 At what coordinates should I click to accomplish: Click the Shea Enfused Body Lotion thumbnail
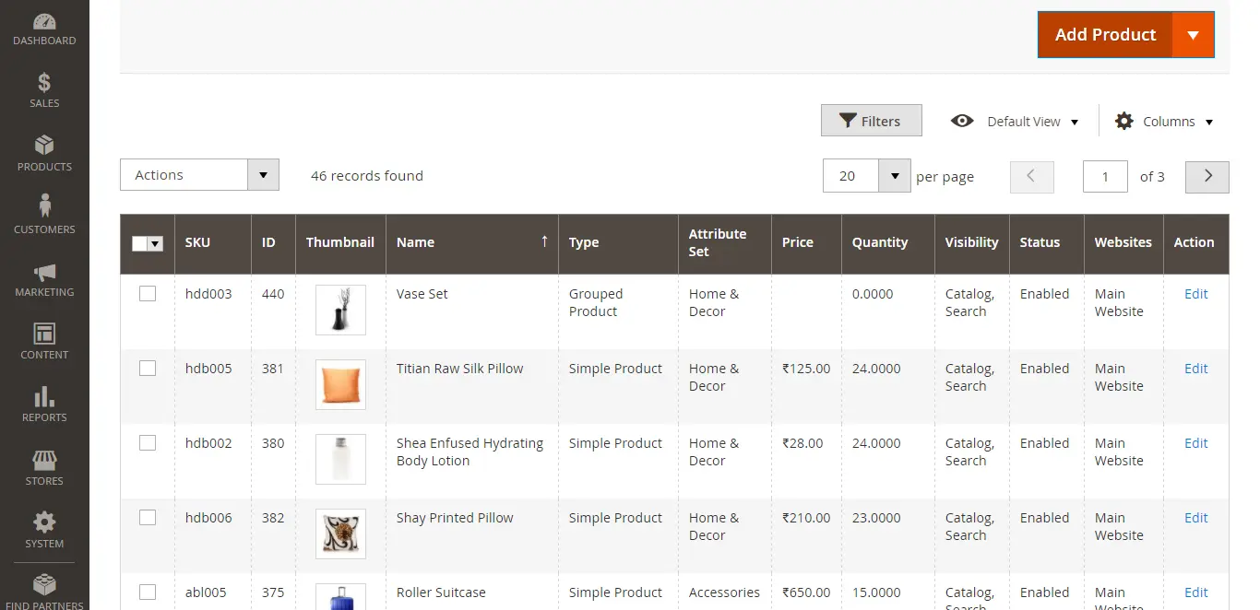[x=340, y=459]
